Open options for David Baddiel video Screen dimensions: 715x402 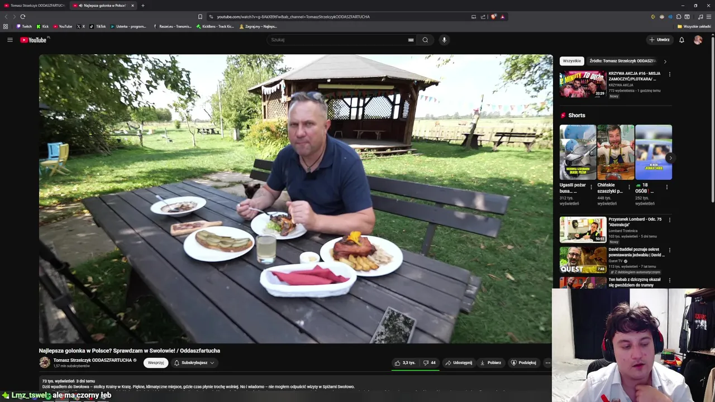pyautogui.click(x=669, y=250)
